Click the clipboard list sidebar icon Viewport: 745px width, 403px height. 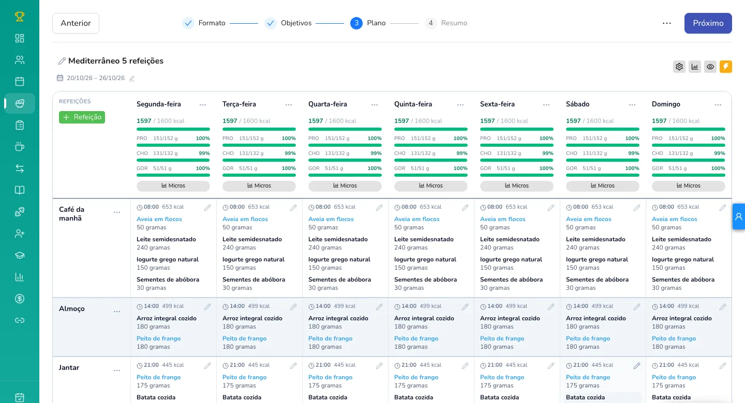tap(20, 125)
